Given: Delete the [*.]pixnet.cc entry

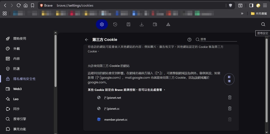Looking at the screenshot, I should (x=230, y=108).
